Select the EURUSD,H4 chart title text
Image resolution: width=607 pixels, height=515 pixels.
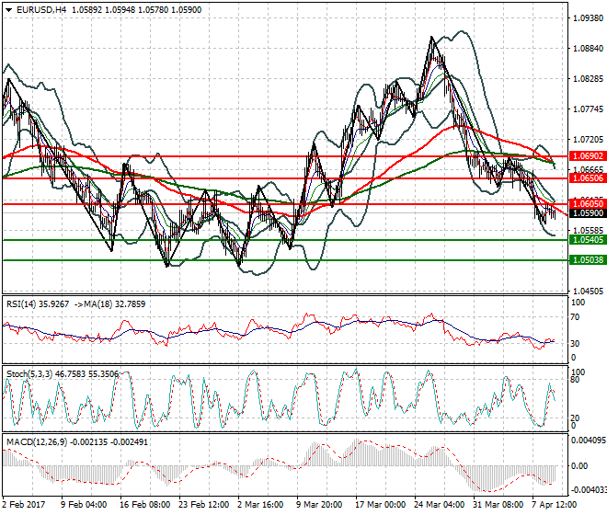(41, 10)
